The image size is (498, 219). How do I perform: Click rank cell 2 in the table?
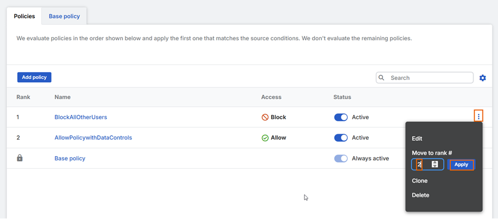pyautogui.click(x=18, y=138)
